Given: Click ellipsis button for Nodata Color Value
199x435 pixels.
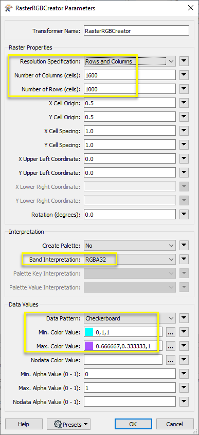Looking at the screenshot, I should [x=171, y=360].
